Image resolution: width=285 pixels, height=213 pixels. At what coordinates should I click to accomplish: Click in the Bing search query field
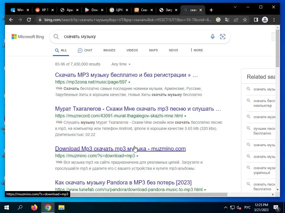coord(134,37)
